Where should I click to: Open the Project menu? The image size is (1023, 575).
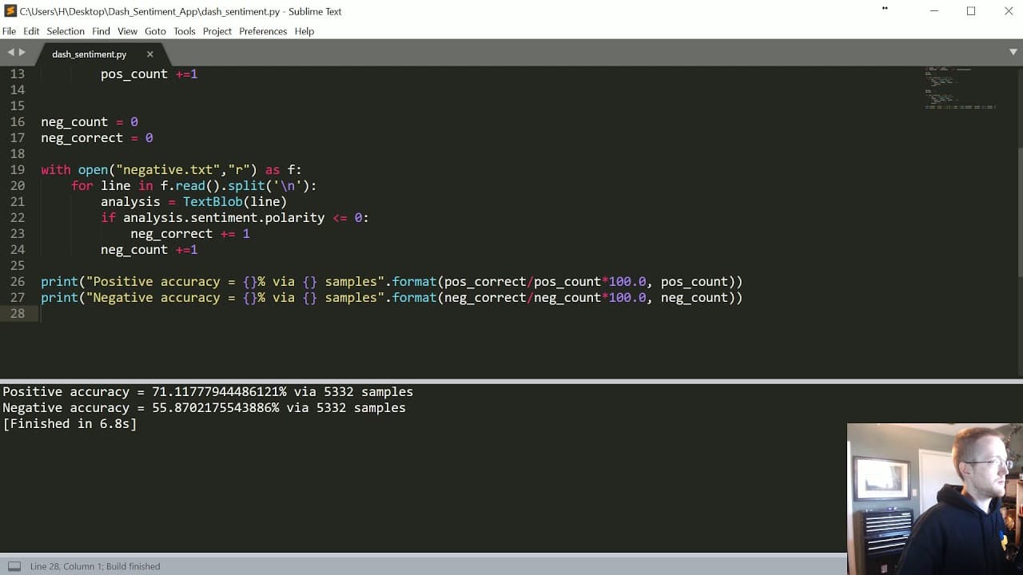point(217,31)
